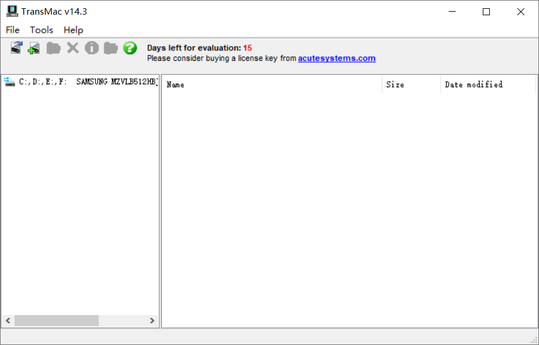Image resolution: width=539 pixels, height=345 pixels.
Task: Click the horizontal scrollbar thumb in drive panel
Action: 56,321
